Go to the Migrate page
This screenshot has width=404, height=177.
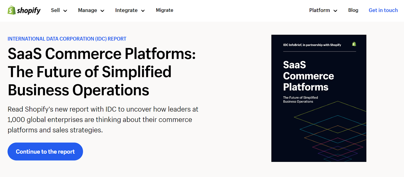pos(165,10)
